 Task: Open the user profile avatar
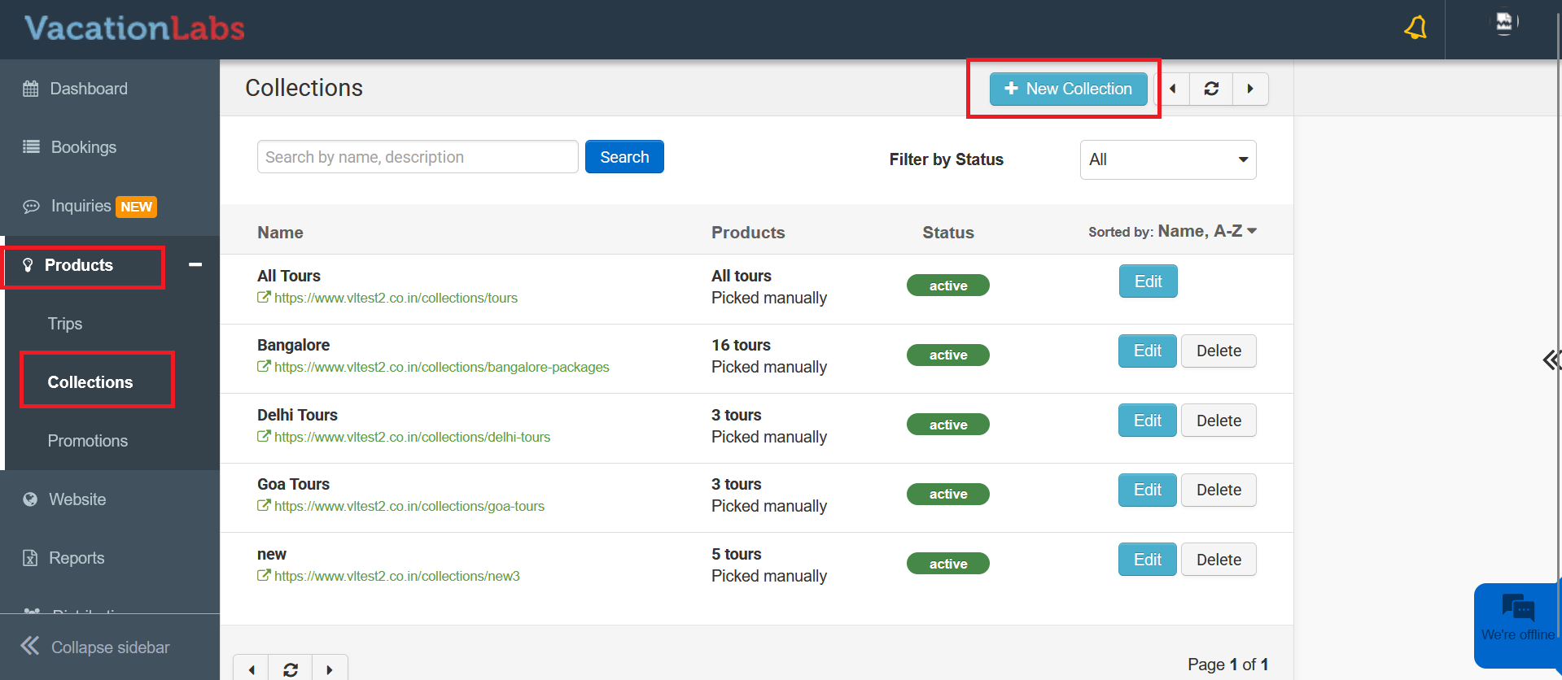click(1504, 23)
